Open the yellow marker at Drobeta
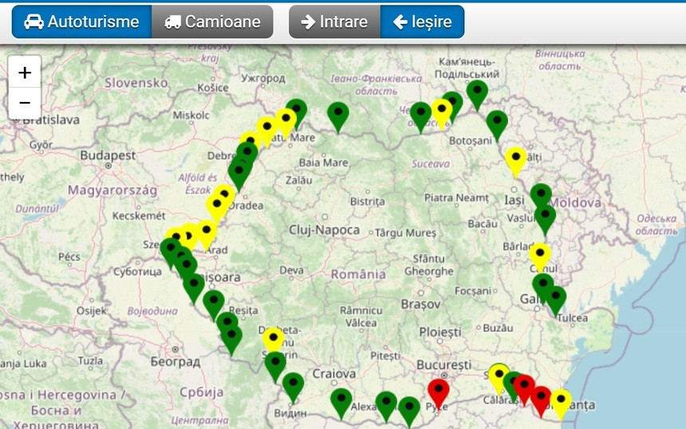 [274, 340]
